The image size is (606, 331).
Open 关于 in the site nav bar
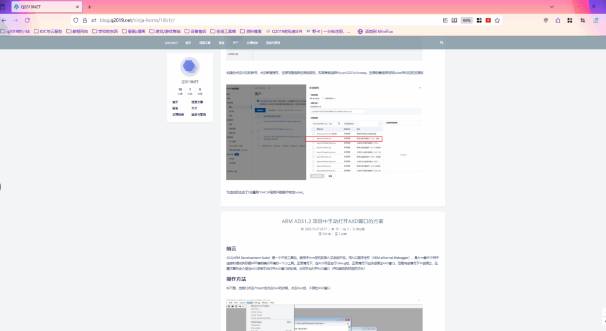[x=236, y=43]
